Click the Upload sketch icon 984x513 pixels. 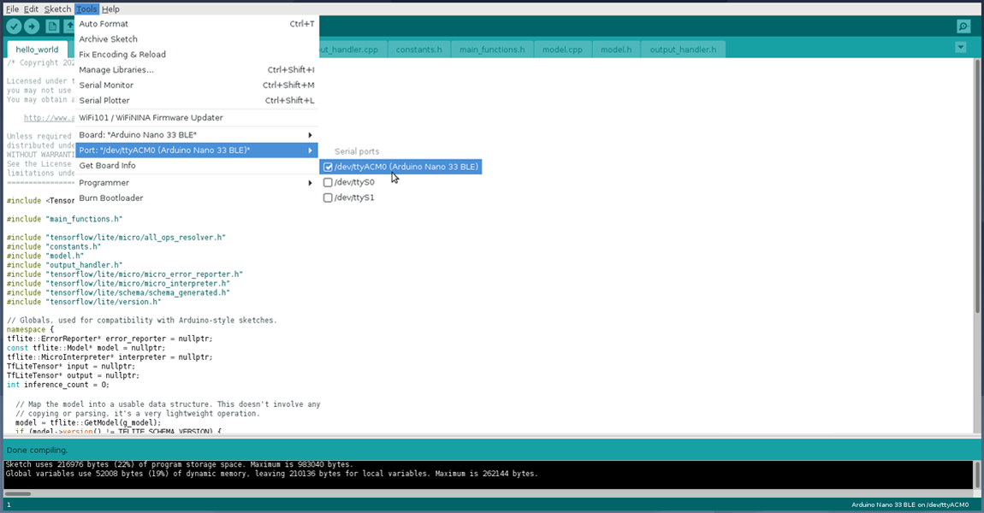(33, 27)
